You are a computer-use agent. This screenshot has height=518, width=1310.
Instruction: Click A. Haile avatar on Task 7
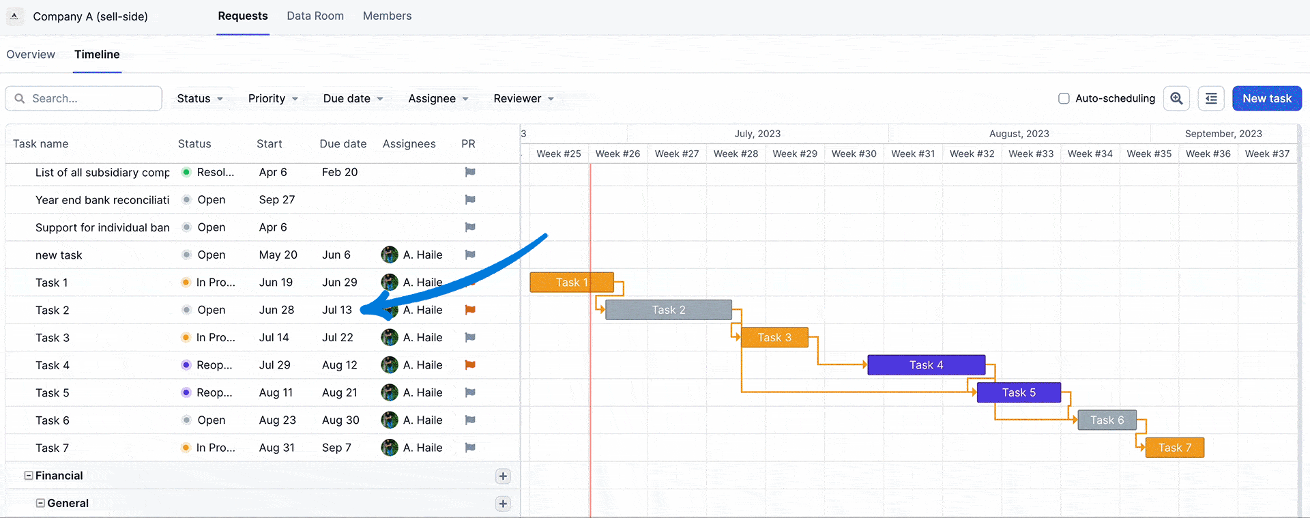coord(390,448)
